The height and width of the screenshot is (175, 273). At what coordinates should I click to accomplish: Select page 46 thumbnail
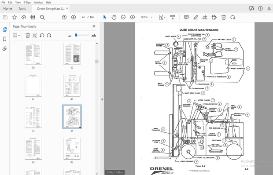72,149
